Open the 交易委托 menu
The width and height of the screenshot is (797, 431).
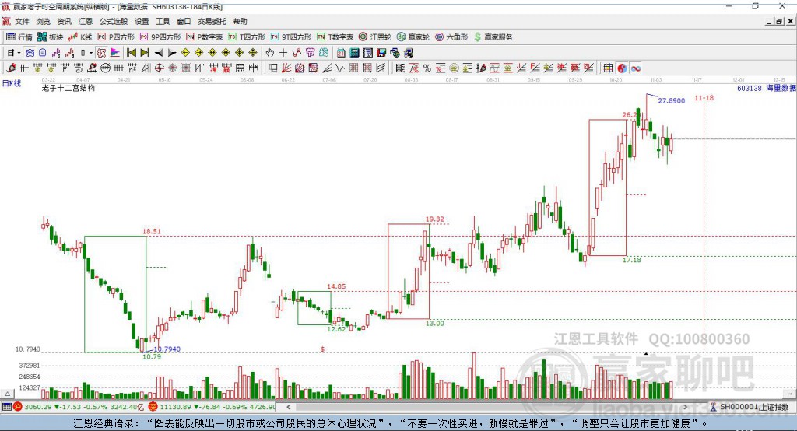(212, 21)
